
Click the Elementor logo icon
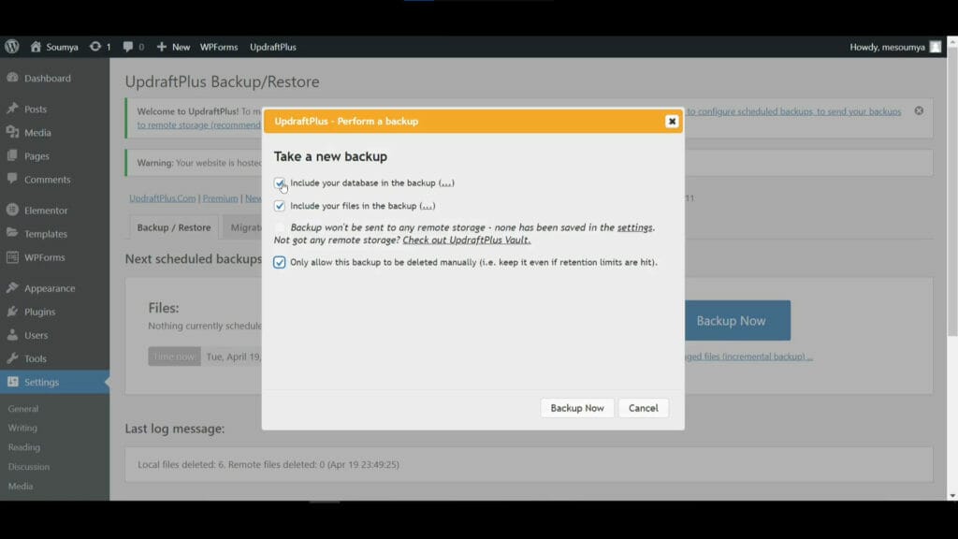(12, 210)
